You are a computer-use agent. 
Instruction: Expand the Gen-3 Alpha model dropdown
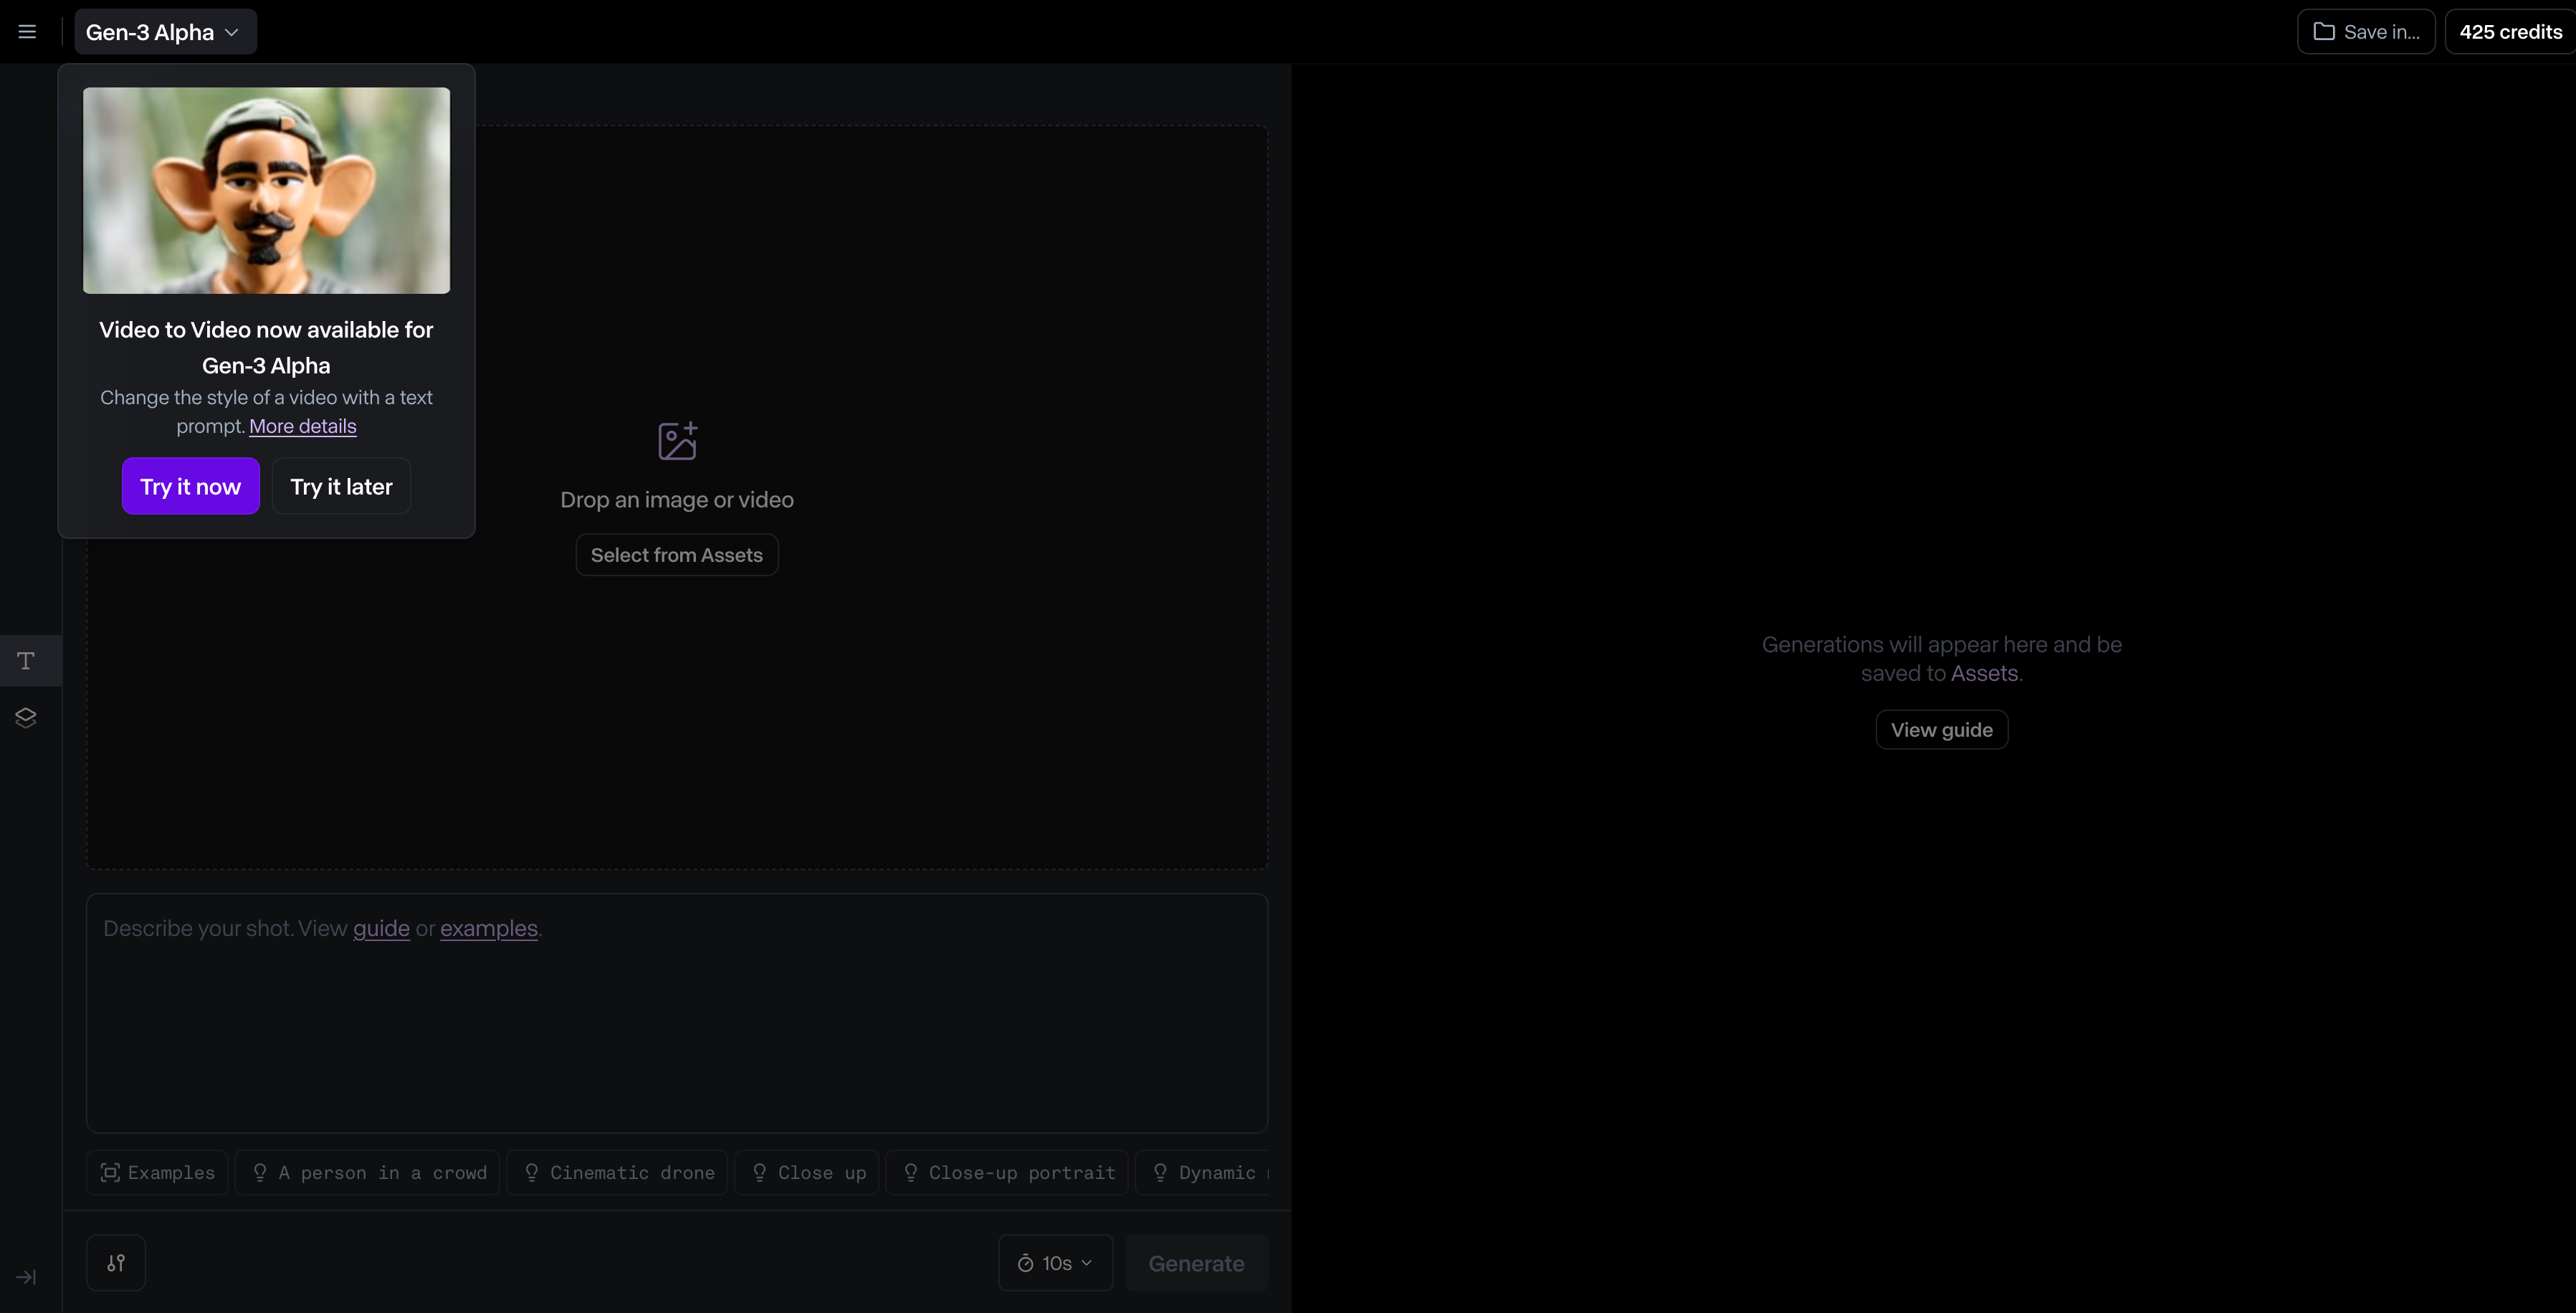[163, 30]
